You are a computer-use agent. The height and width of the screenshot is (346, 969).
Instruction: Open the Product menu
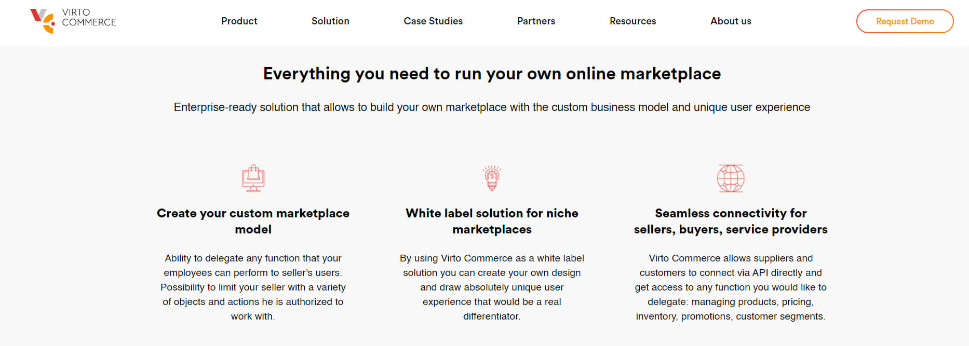pyautogui.click(x=239, y=21)
